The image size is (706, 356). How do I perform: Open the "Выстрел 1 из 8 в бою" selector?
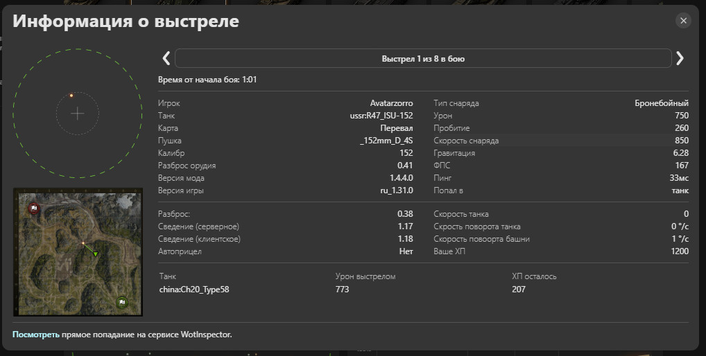tap(422, 58)
